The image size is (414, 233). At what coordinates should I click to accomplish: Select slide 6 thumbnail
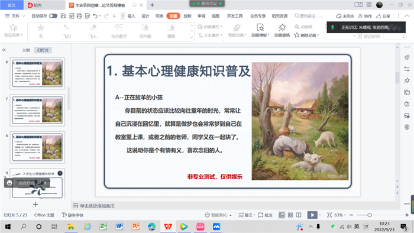(x=37, y=73)
